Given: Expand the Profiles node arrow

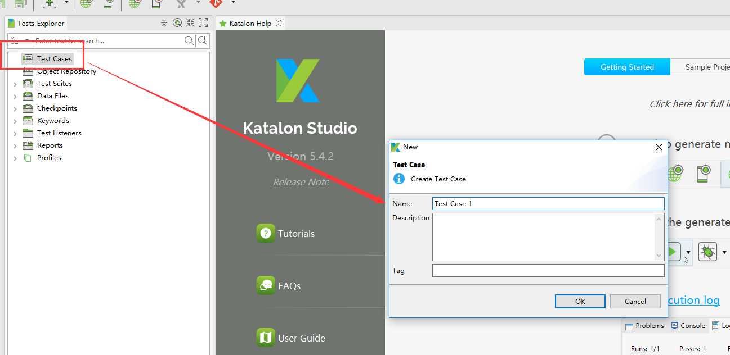Looking at the screenshot, I should coord(15,158).
